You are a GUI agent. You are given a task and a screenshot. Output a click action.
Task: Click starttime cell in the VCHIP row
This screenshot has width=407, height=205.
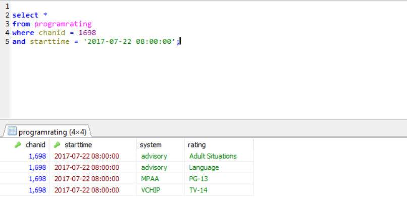click(86, 190)
